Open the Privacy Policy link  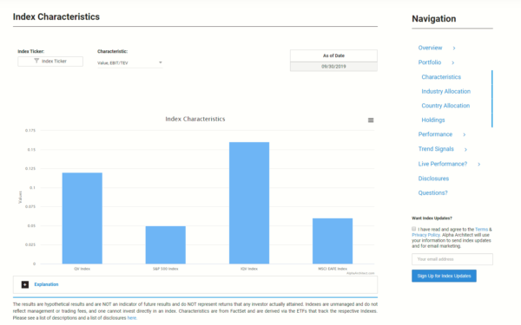coord(426,235)
